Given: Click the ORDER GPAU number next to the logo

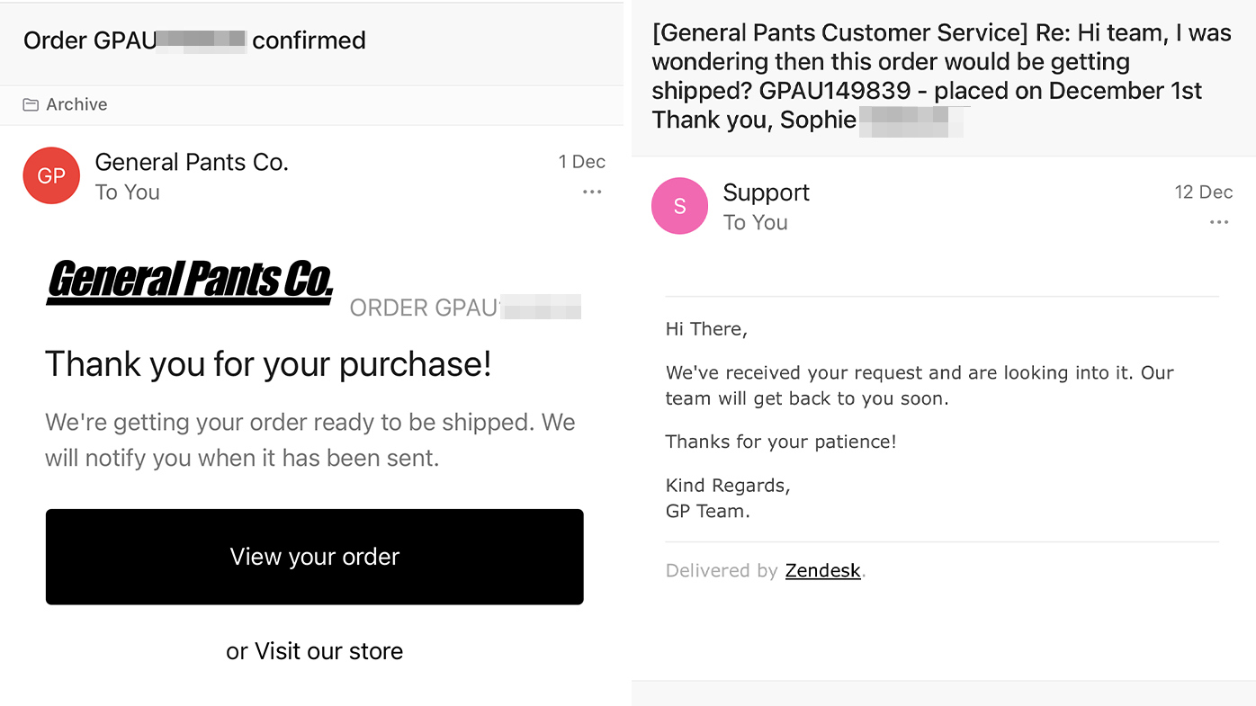Looking at the screenshot, I should click(464, 307).
